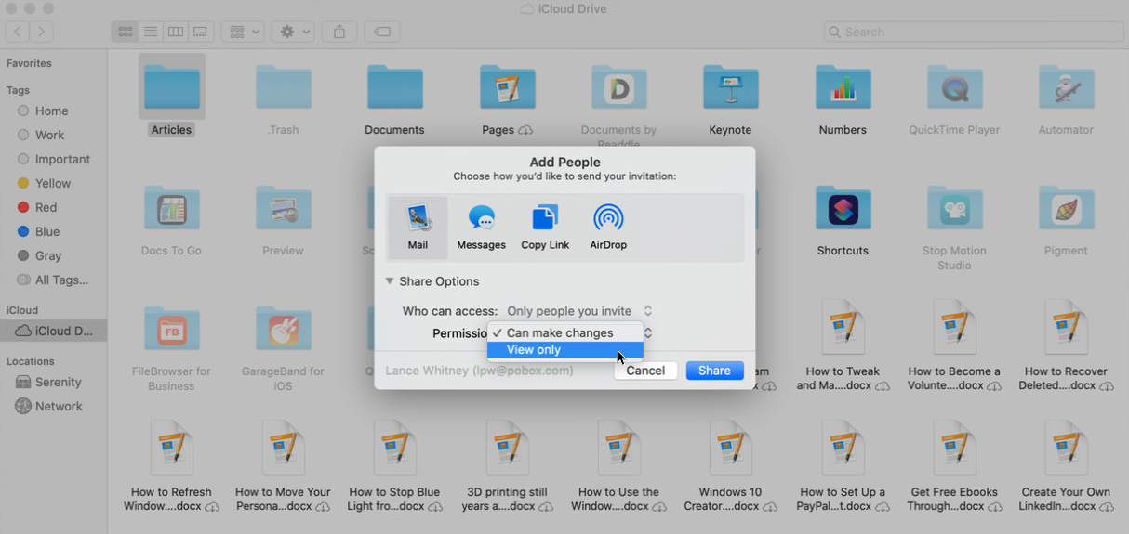
Task: Collapse the Share Options disclosure triangle
Action: [390, 281]
